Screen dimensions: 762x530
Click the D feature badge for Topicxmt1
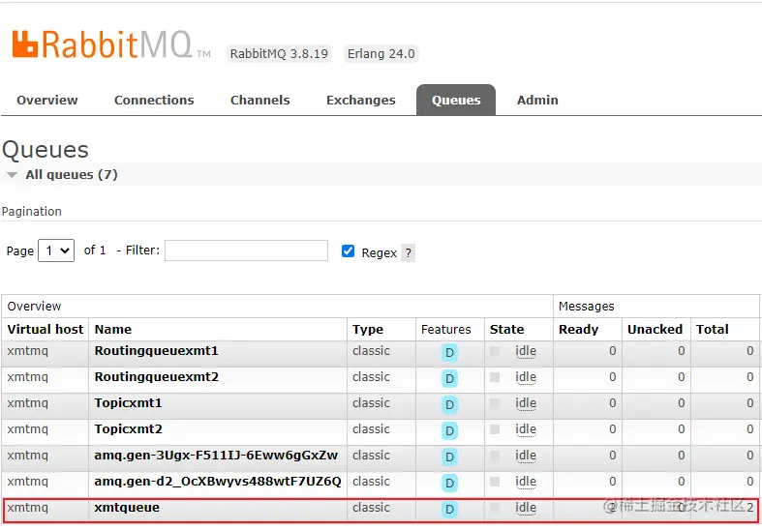pyautogui.click(x=449, y=405)
